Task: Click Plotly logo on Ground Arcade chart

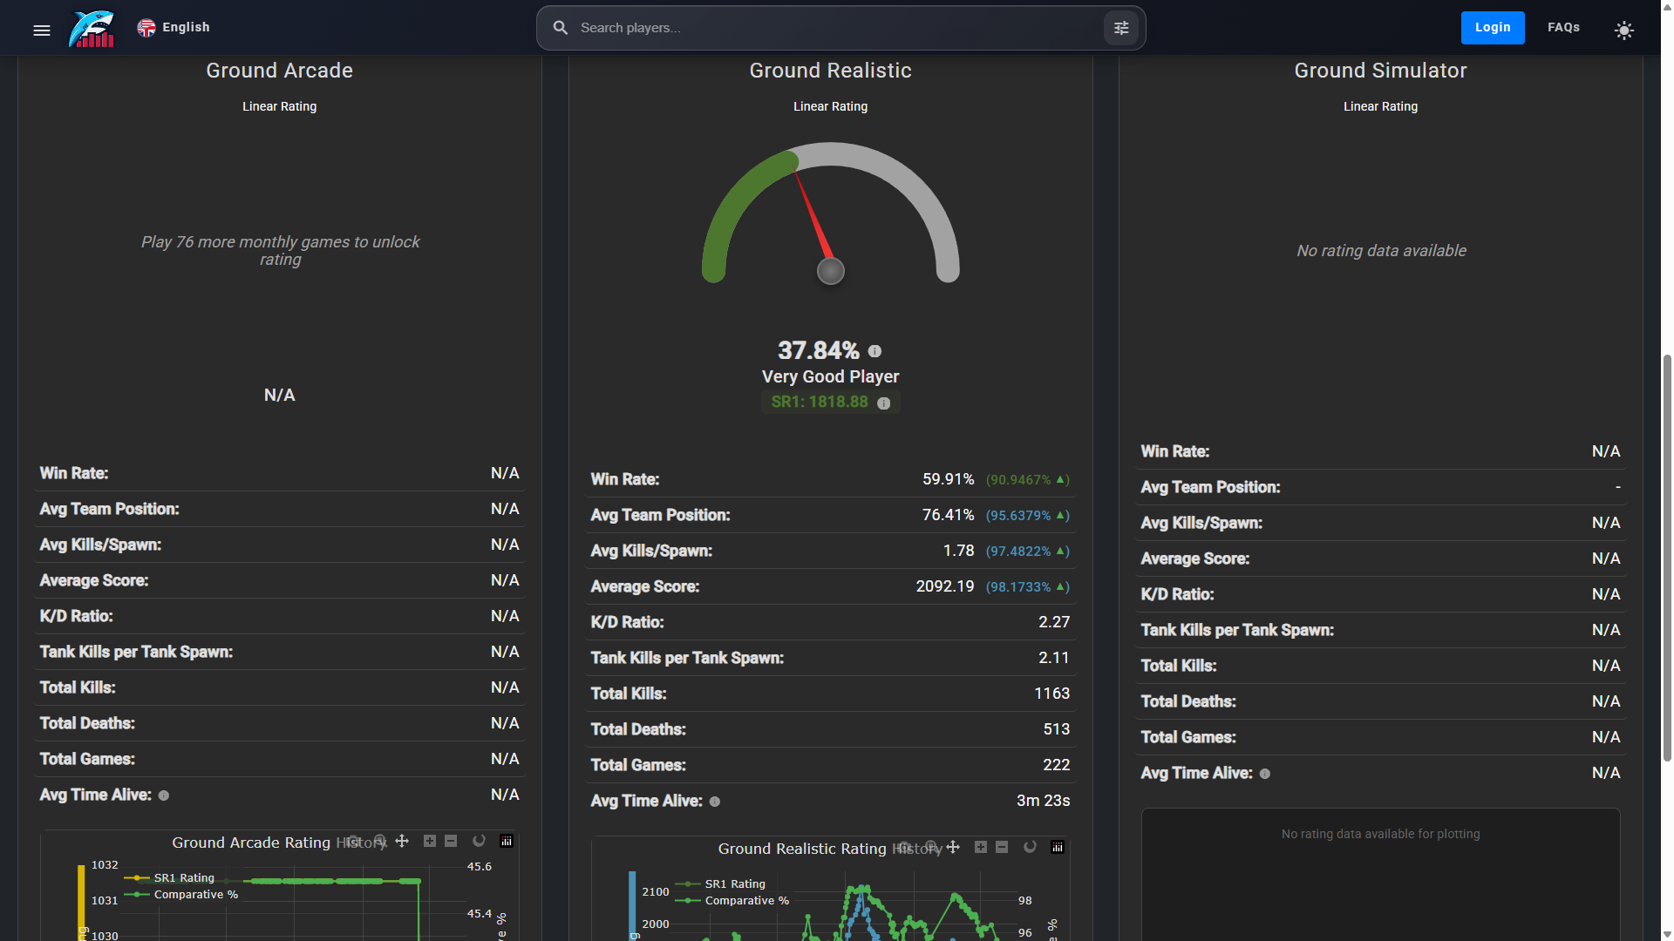Action: tap(507, 841)
